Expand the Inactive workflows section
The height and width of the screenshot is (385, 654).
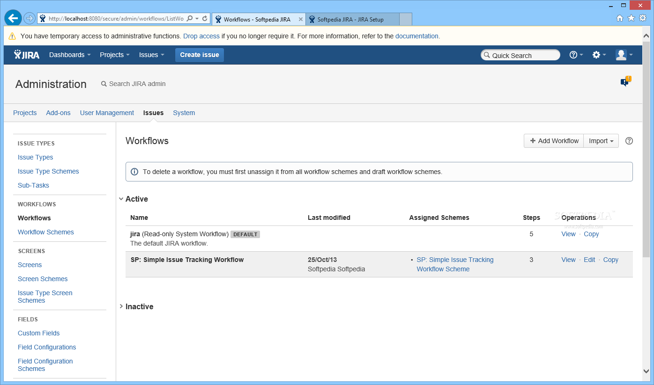point(121,306)
